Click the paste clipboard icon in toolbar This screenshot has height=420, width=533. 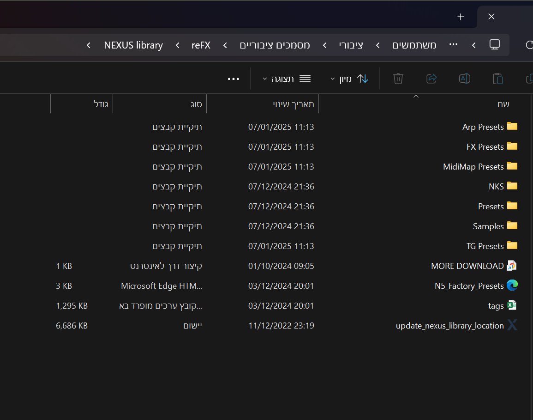497,79
